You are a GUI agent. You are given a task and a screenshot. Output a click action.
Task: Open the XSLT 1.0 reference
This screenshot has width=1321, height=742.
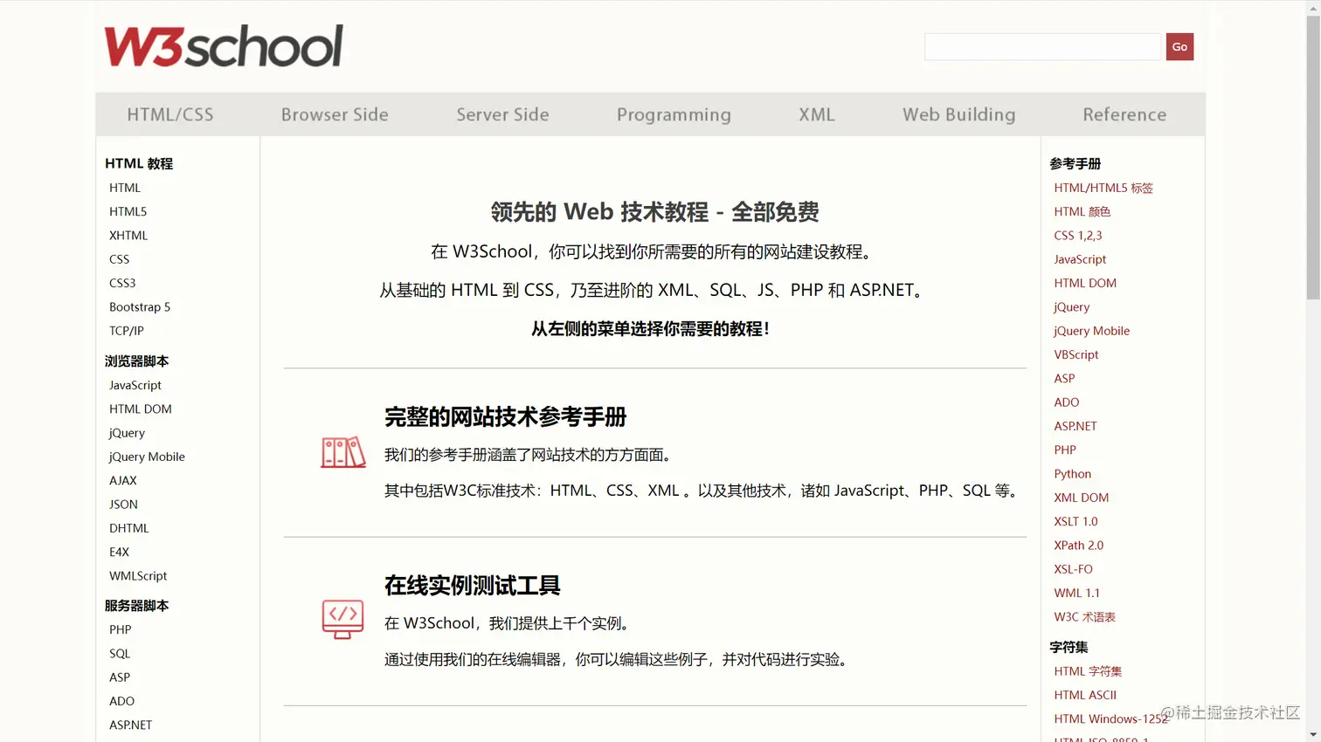click(1075, 522)
